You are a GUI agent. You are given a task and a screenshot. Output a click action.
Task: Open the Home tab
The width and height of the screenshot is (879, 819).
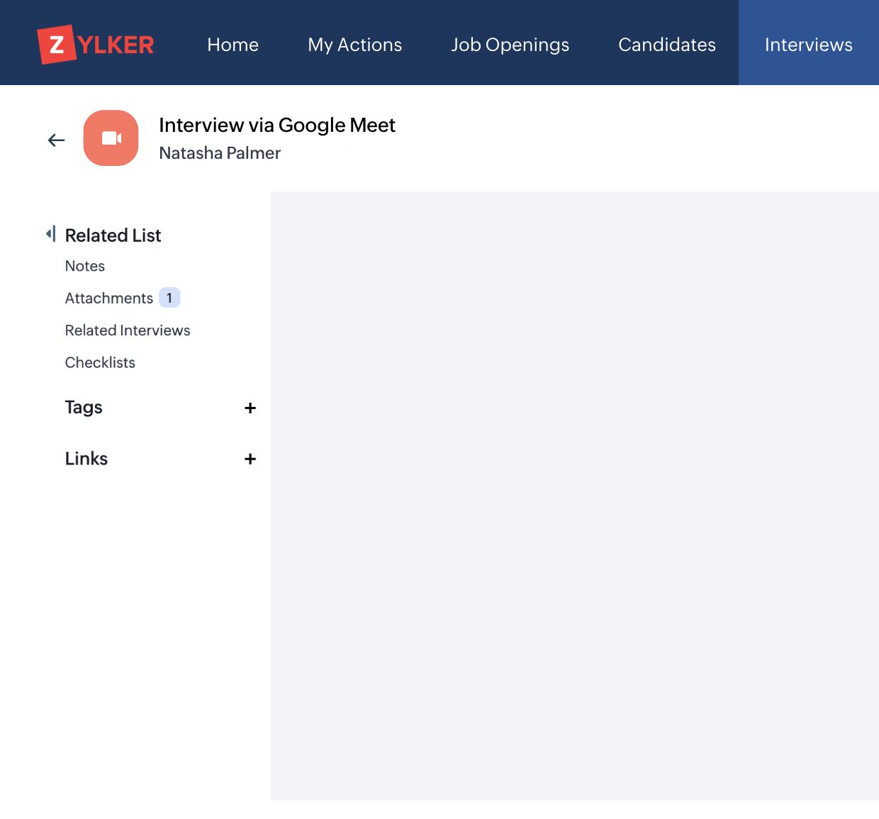click(233, 45)
